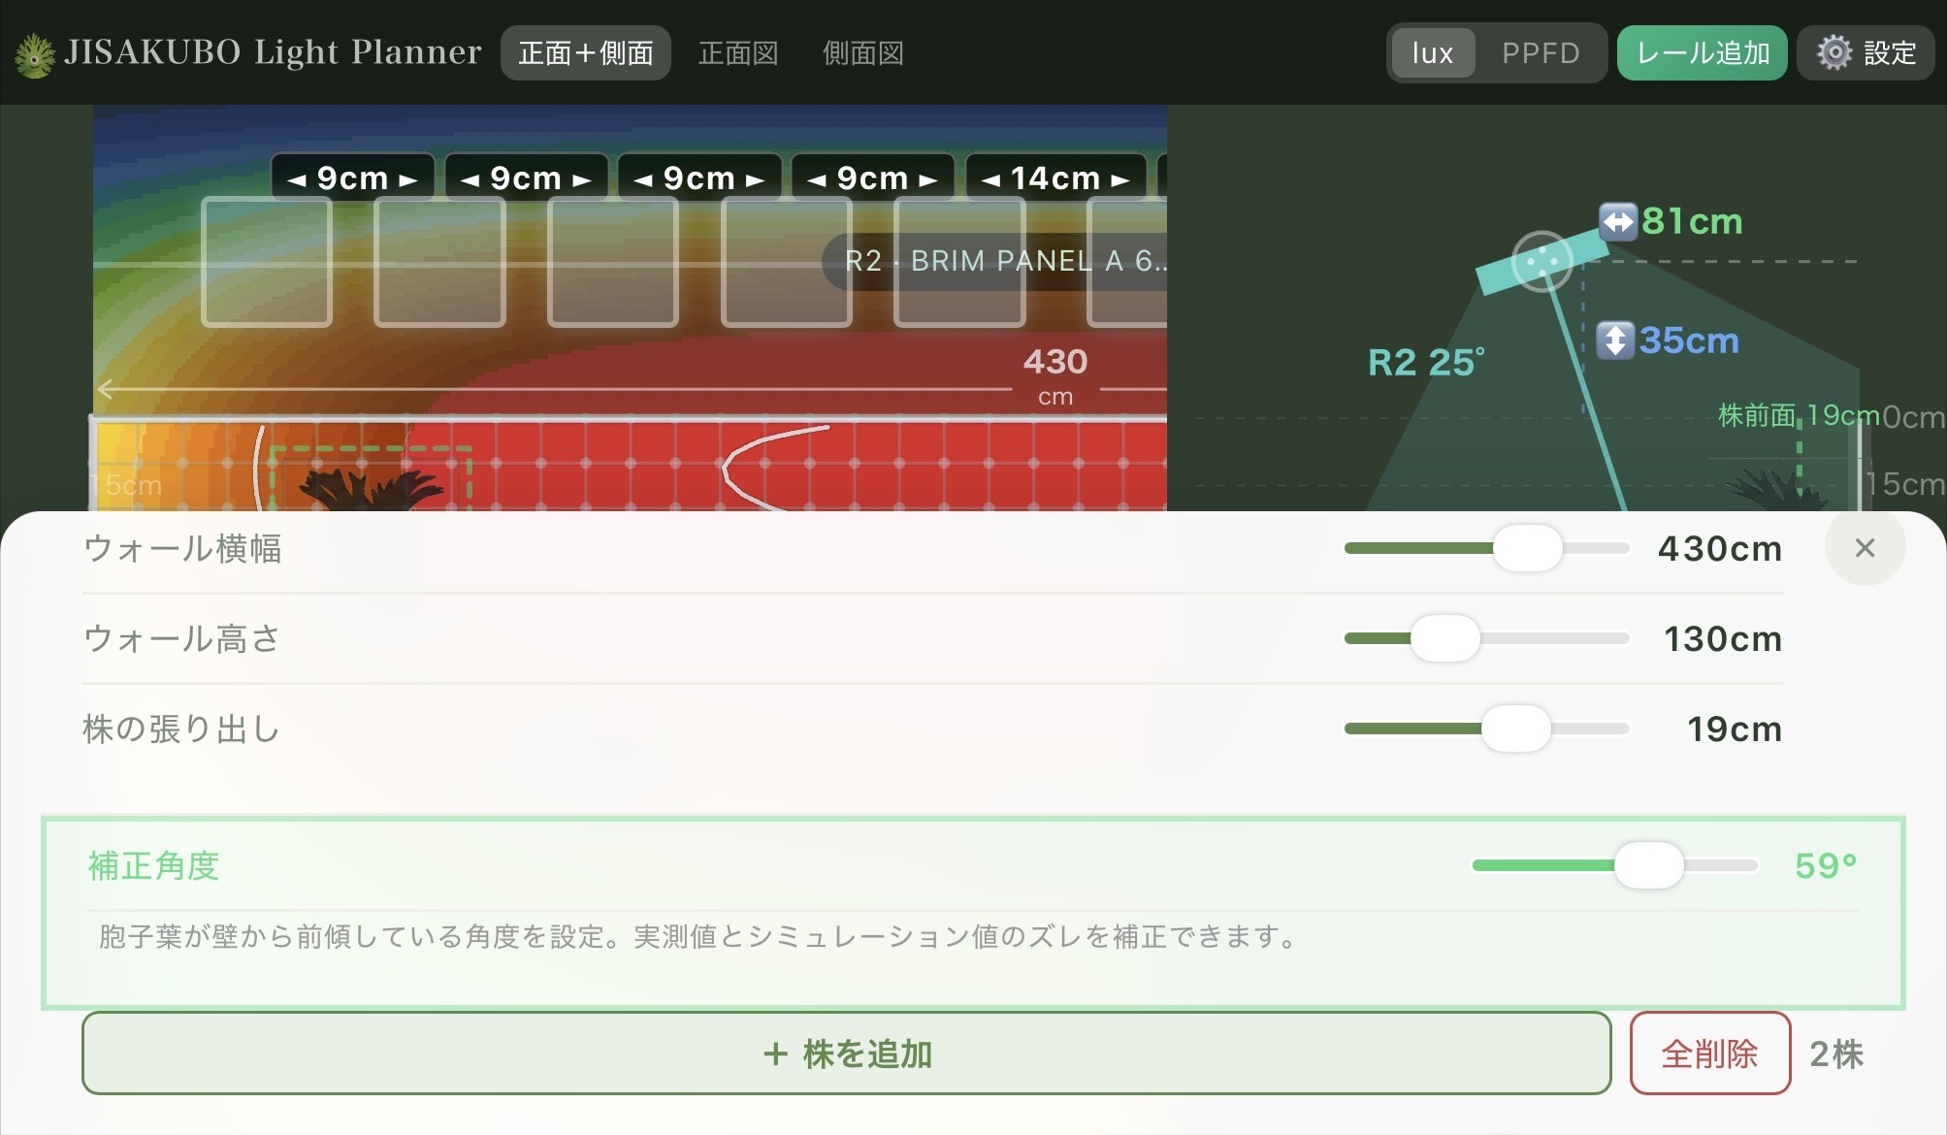Click the 株前面 19cm marker in side view
This screenshot has height=1135, width=1947.
tap(1800, 415)
